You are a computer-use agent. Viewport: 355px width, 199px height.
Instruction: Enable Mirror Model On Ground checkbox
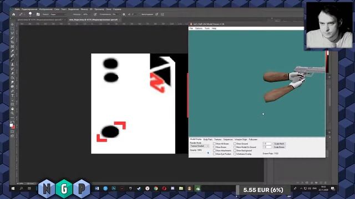[235, 147]
